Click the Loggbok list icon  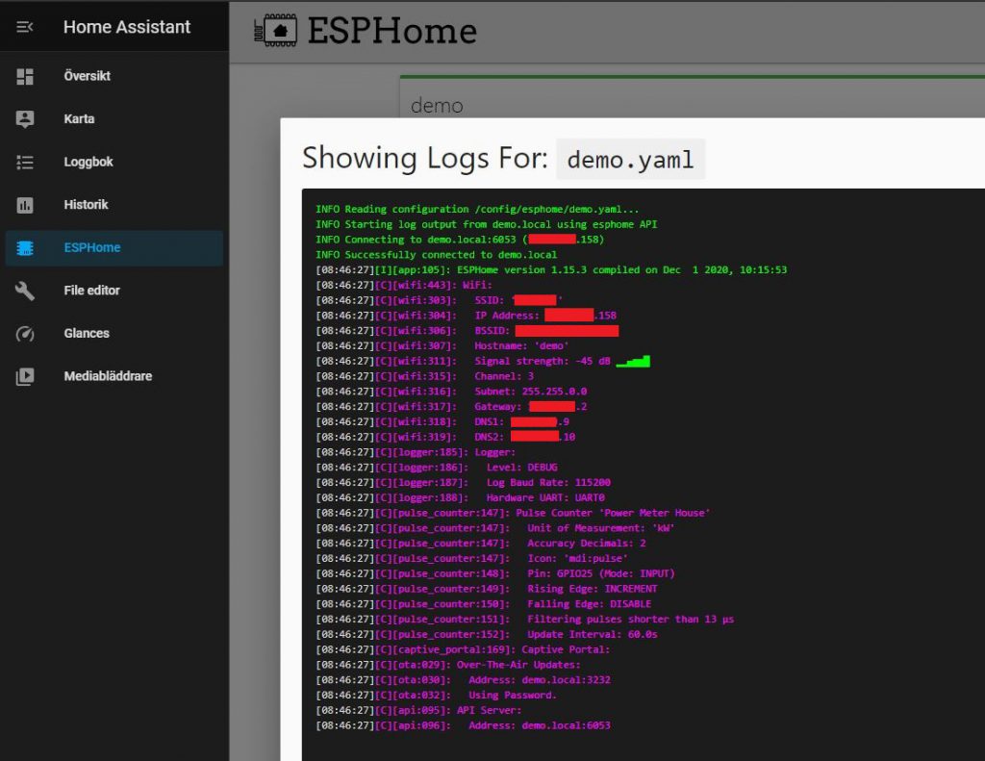[24, 163]
